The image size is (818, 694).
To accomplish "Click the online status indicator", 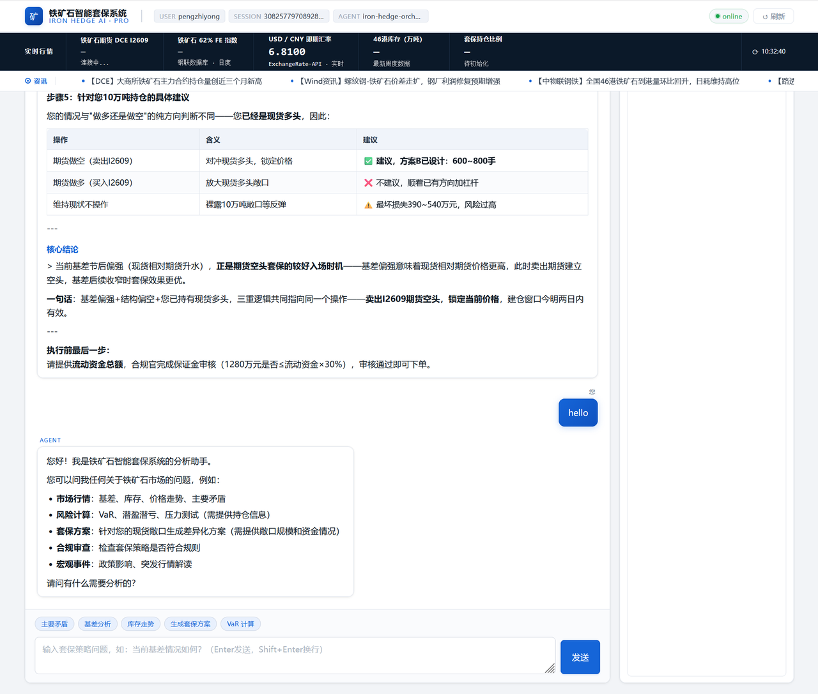I will click(729, 17).
